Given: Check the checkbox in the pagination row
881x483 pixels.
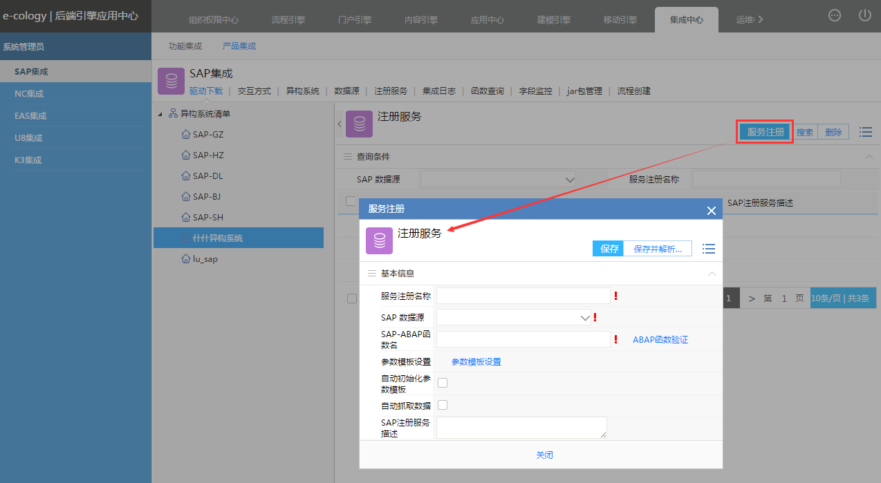Looking at the screenshot, I should [352, 299].
